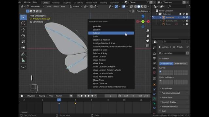Open Pose Options dropdown
Screen dimensions: 209x117
(x=143, y=11)
